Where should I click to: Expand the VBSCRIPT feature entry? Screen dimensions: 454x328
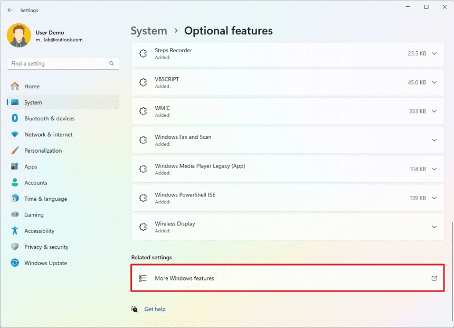click(x=434, y=82)
